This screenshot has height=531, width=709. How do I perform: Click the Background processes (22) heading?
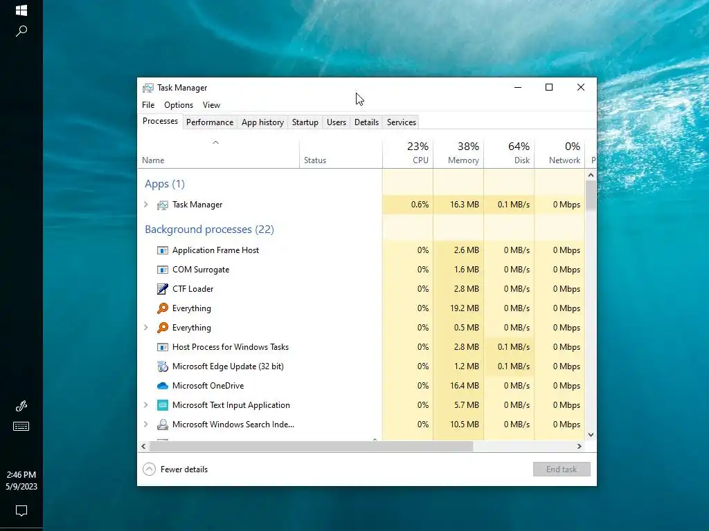click(x=209, y=230)
